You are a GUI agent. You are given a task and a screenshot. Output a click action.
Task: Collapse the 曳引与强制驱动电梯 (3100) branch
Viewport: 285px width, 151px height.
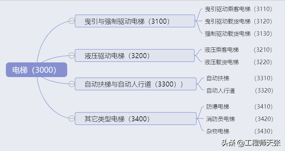[72, 21]
